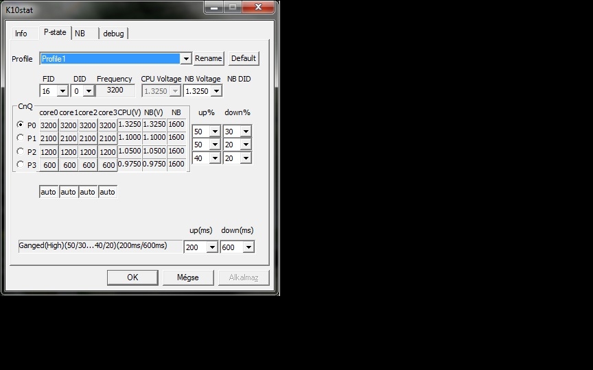Click core3 P3 frequency cell 600

tap(108, 165)
